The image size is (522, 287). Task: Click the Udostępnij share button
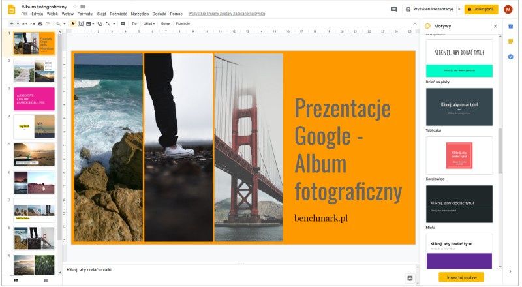(482, 9)
